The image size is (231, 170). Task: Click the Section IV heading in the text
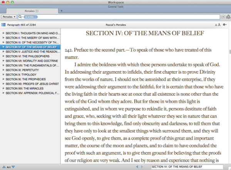click(145, 33)
